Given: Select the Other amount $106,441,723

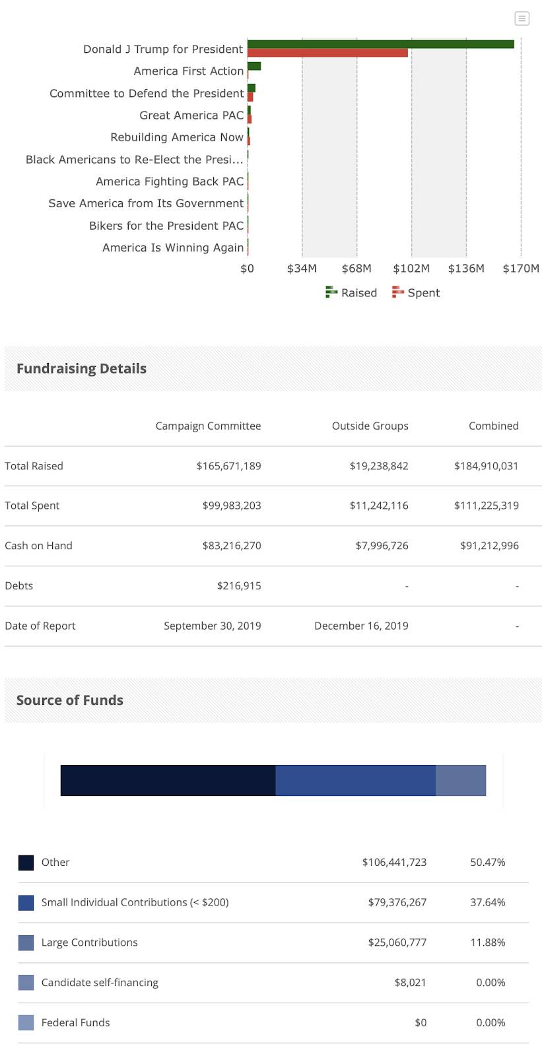Looking at the screenshot, I should (x=394, y=862).
